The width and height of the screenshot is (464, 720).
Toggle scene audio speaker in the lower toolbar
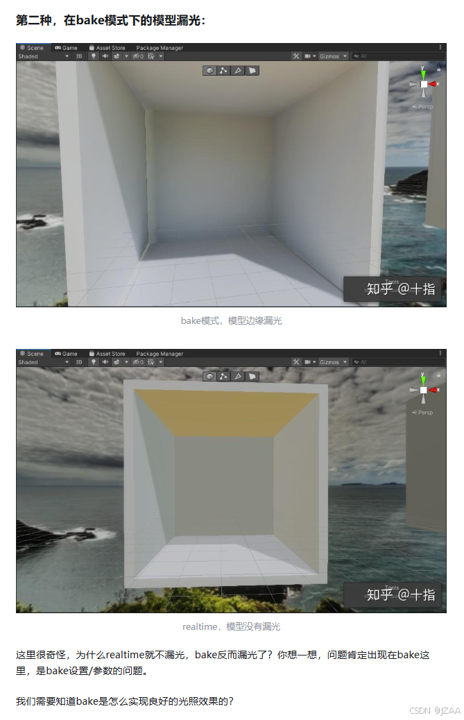click(105, 362)
